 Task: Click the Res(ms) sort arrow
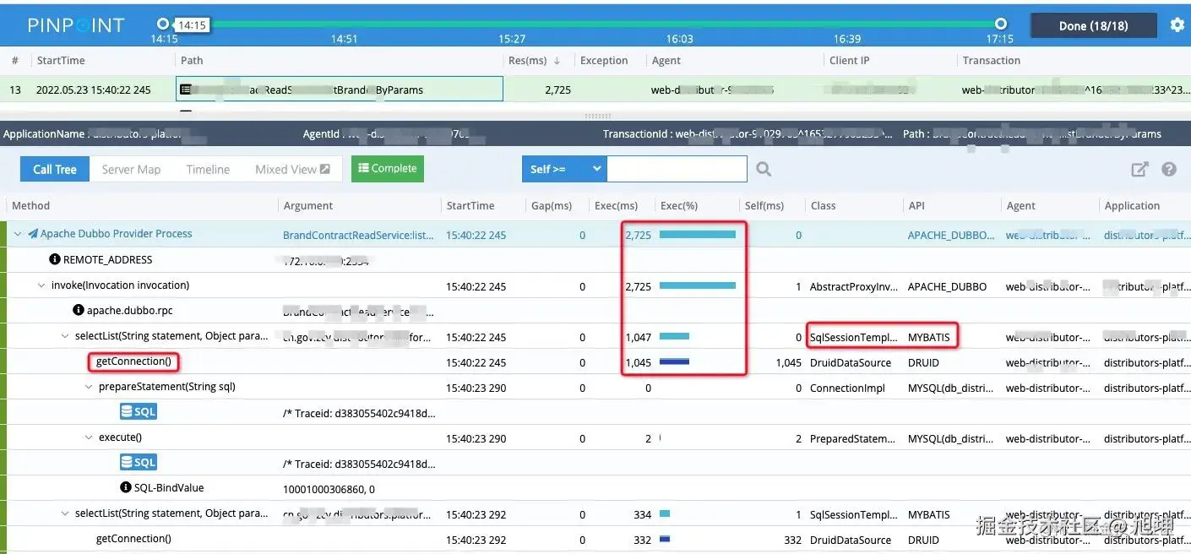[557, 61]
